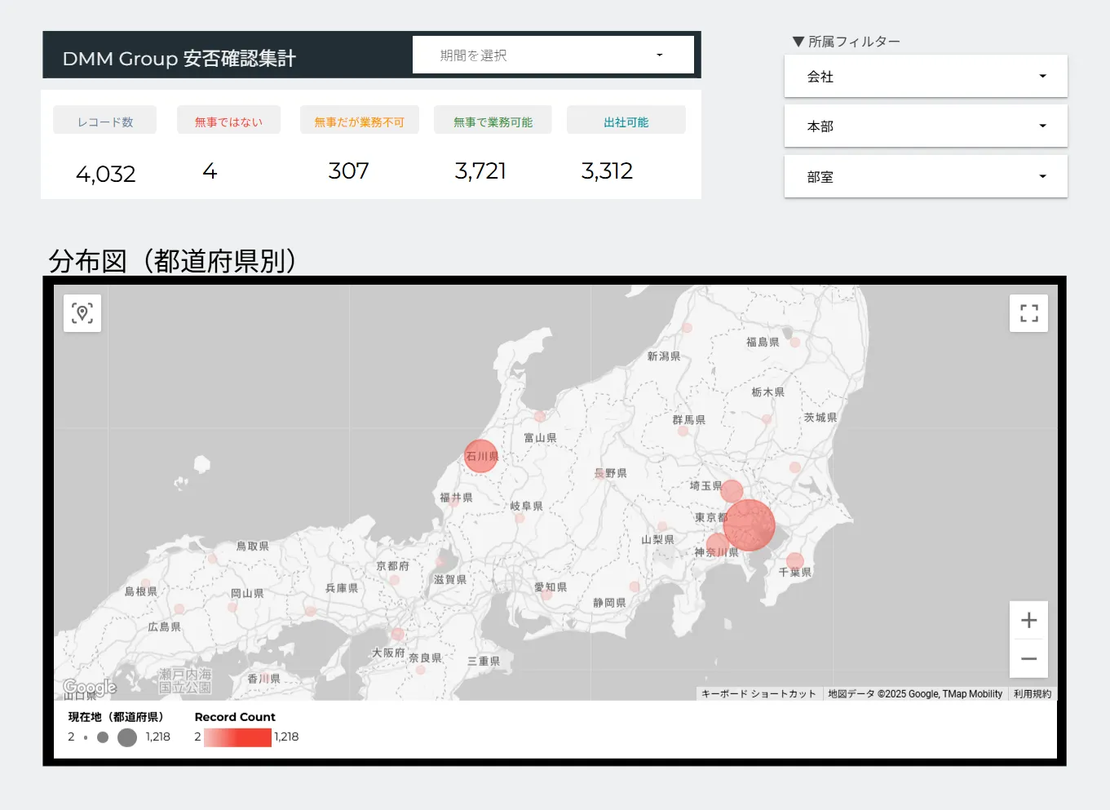Select the 無事だが業務不可 scorecard label
Screen dimensions: 1110x810
pyautogui.click(x=359, y=122)
